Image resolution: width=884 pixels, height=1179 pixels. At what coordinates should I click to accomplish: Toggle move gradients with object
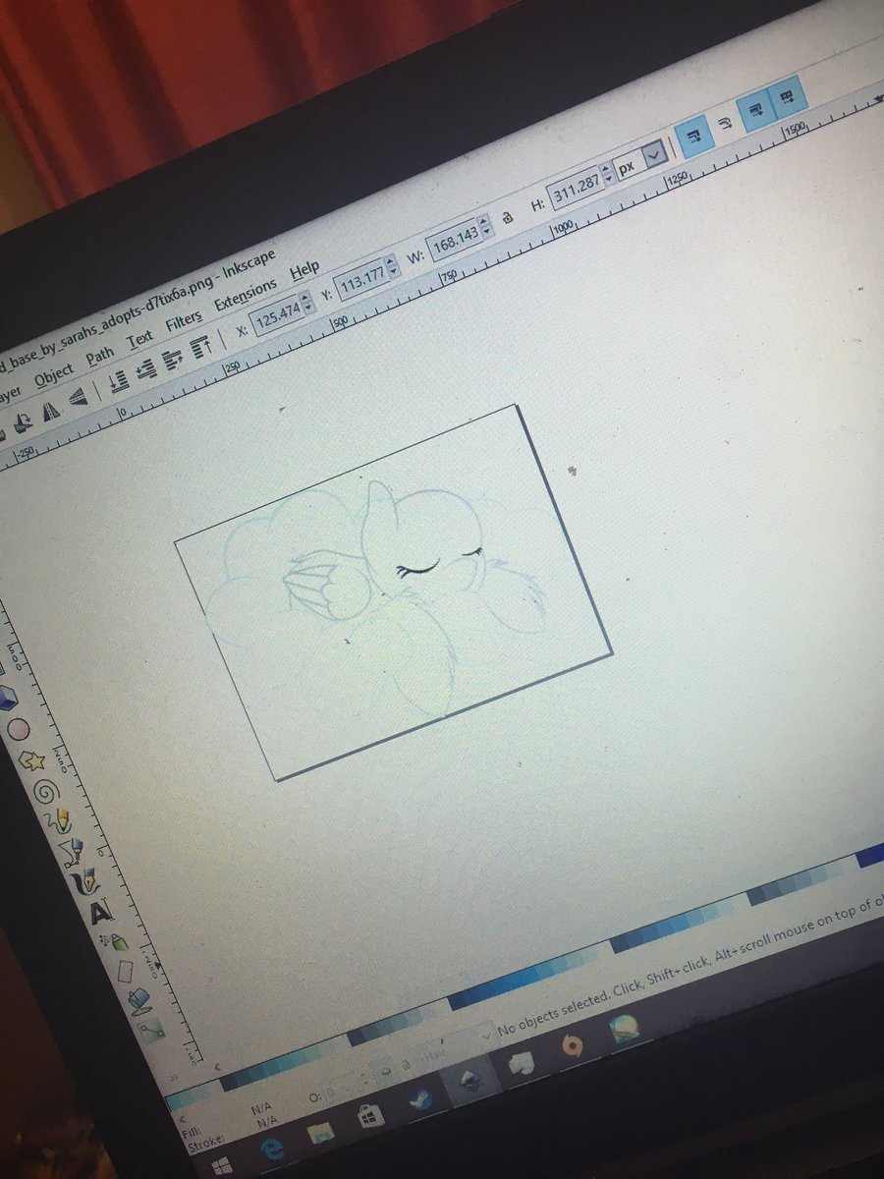(x=754, y=110)
